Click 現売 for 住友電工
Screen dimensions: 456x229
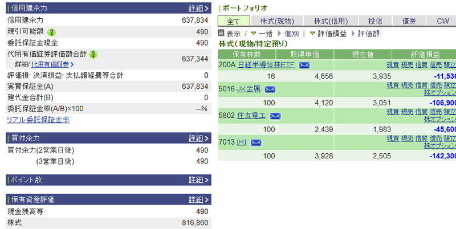(x=407, y=112)
